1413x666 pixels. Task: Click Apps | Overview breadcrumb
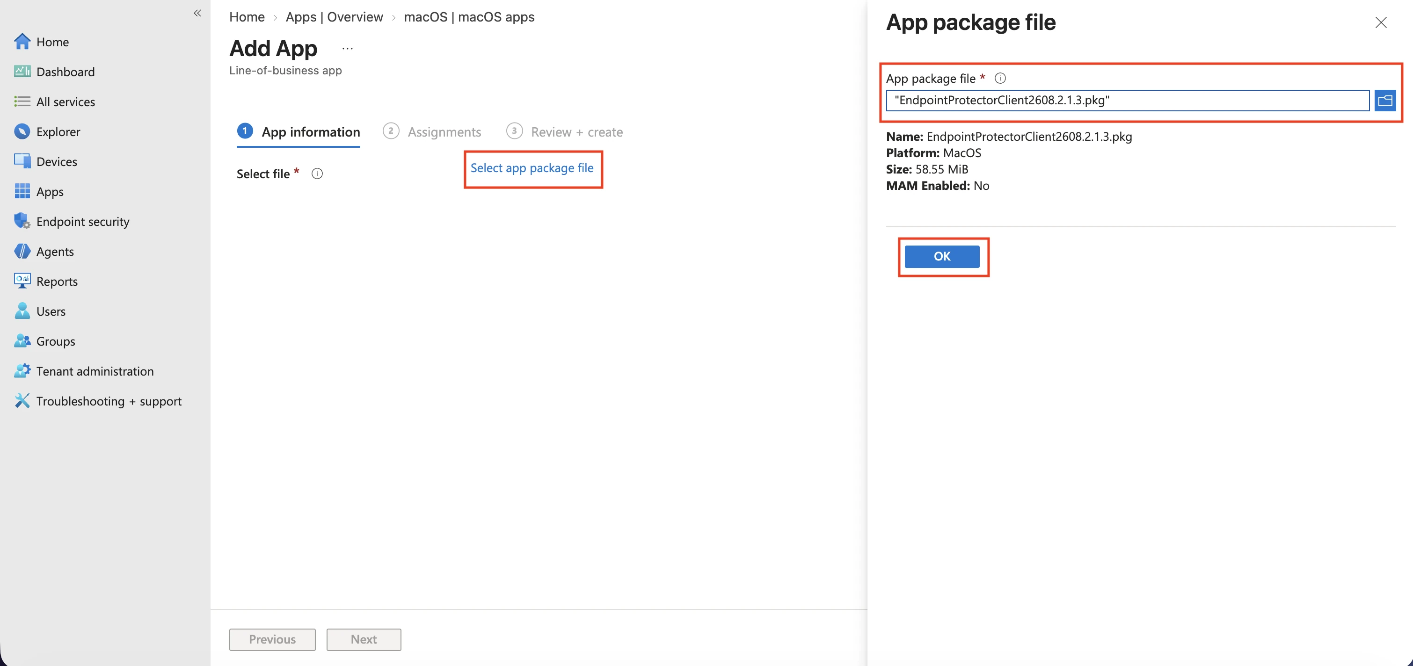tap(334, 17)
